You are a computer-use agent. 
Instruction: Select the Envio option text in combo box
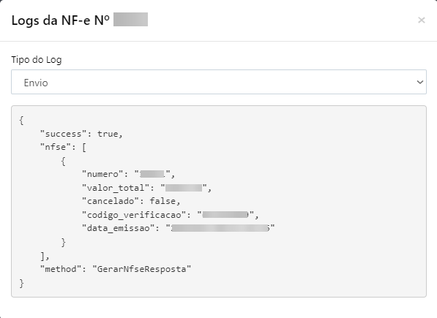36,83
